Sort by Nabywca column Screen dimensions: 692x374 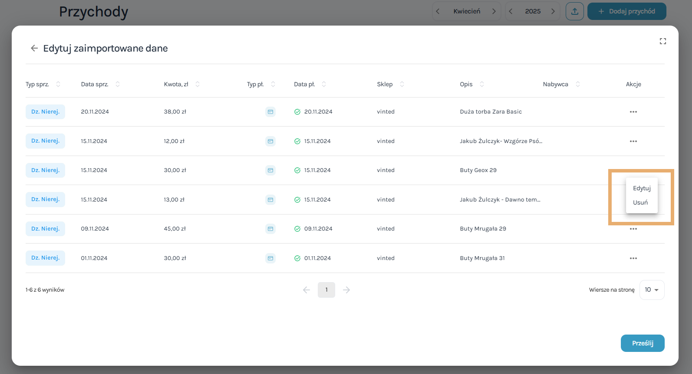click(578, 84)
